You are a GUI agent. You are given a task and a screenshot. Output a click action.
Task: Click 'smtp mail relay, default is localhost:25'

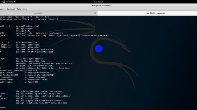pyautogui.click(x=39, y=33)
